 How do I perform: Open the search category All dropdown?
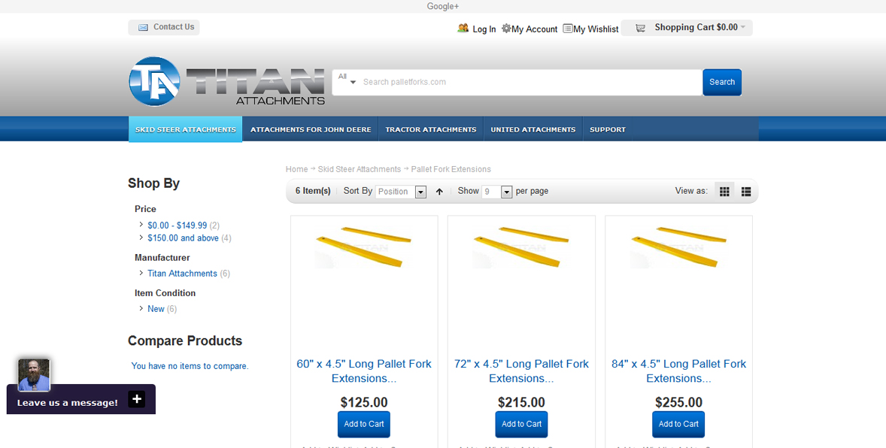(x=347, y=80)
